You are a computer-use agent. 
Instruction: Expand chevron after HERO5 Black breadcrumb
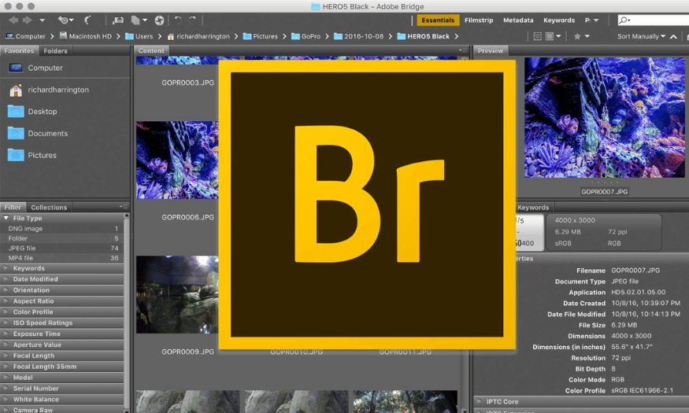pos(457,36)
